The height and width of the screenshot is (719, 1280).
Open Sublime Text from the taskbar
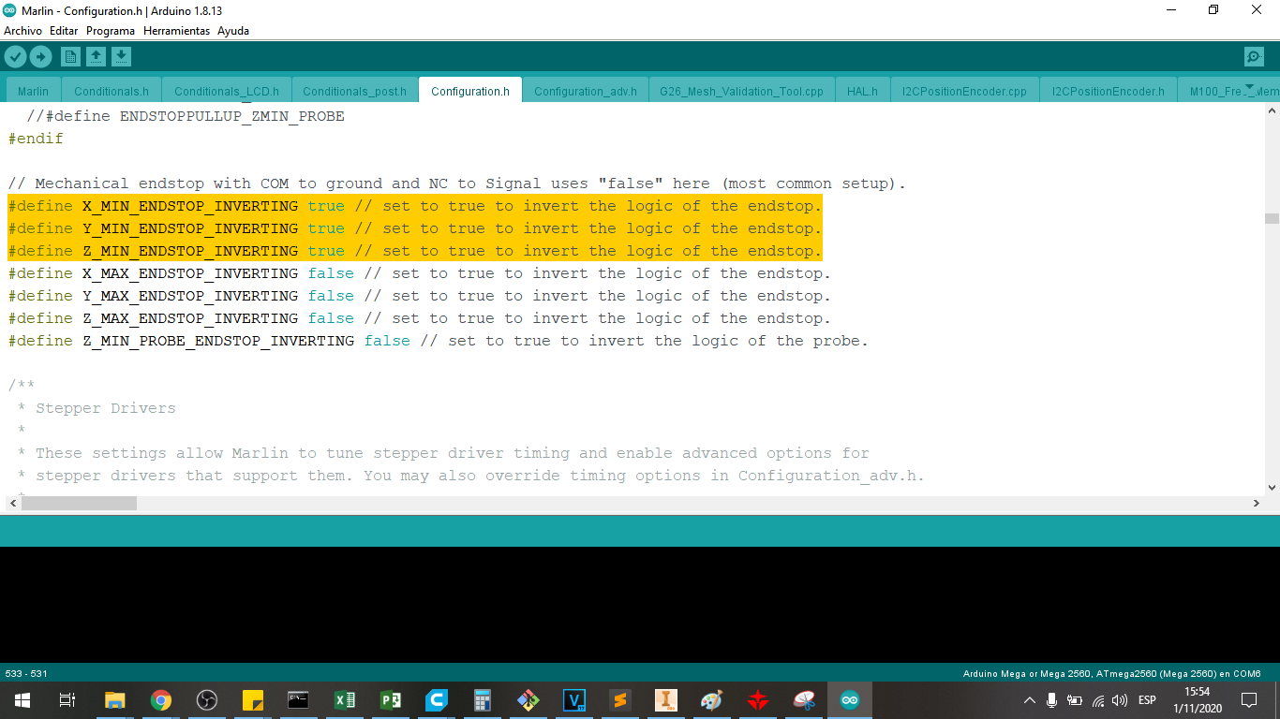click(620, 700)
